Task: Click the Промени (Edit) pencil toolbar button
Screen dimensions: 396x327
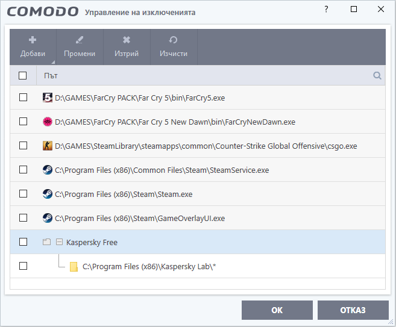Action: (80, 47)
